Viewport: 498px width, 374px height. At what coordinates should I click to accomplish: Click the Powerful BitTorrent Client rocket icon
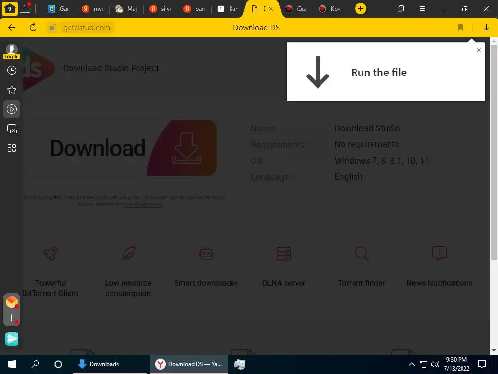[x=51, y=253]
